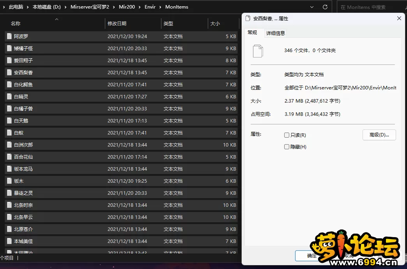Image resolution: width=407 pixels, height=269 pixels.
Task: Open the address bar history dropdown
Action: (312, 7)
